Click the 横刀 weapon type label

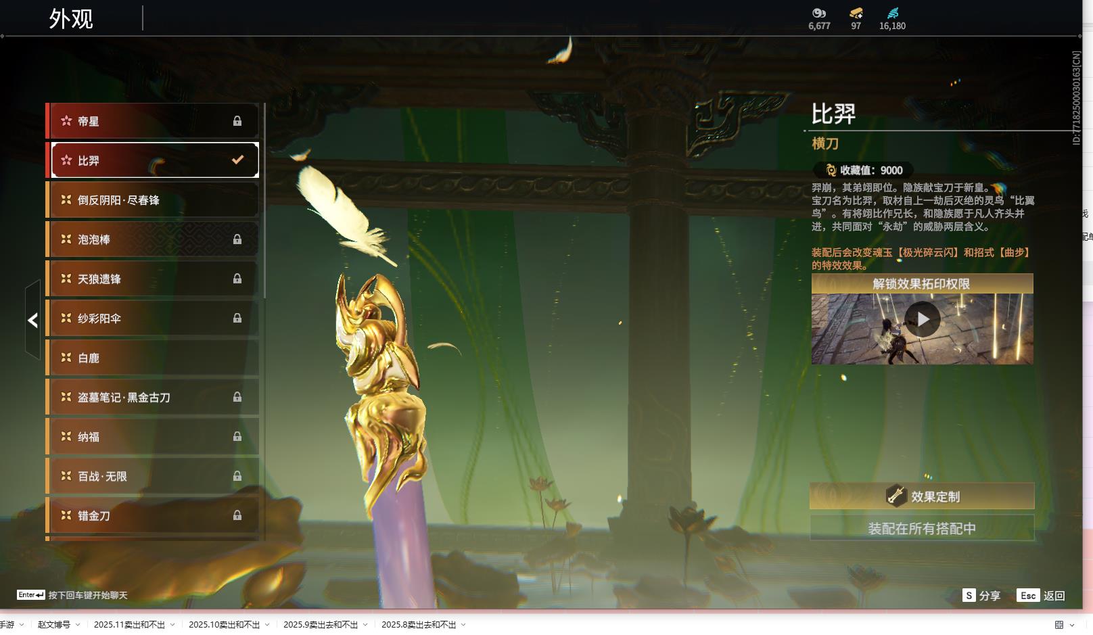click(x=825, y=143)
